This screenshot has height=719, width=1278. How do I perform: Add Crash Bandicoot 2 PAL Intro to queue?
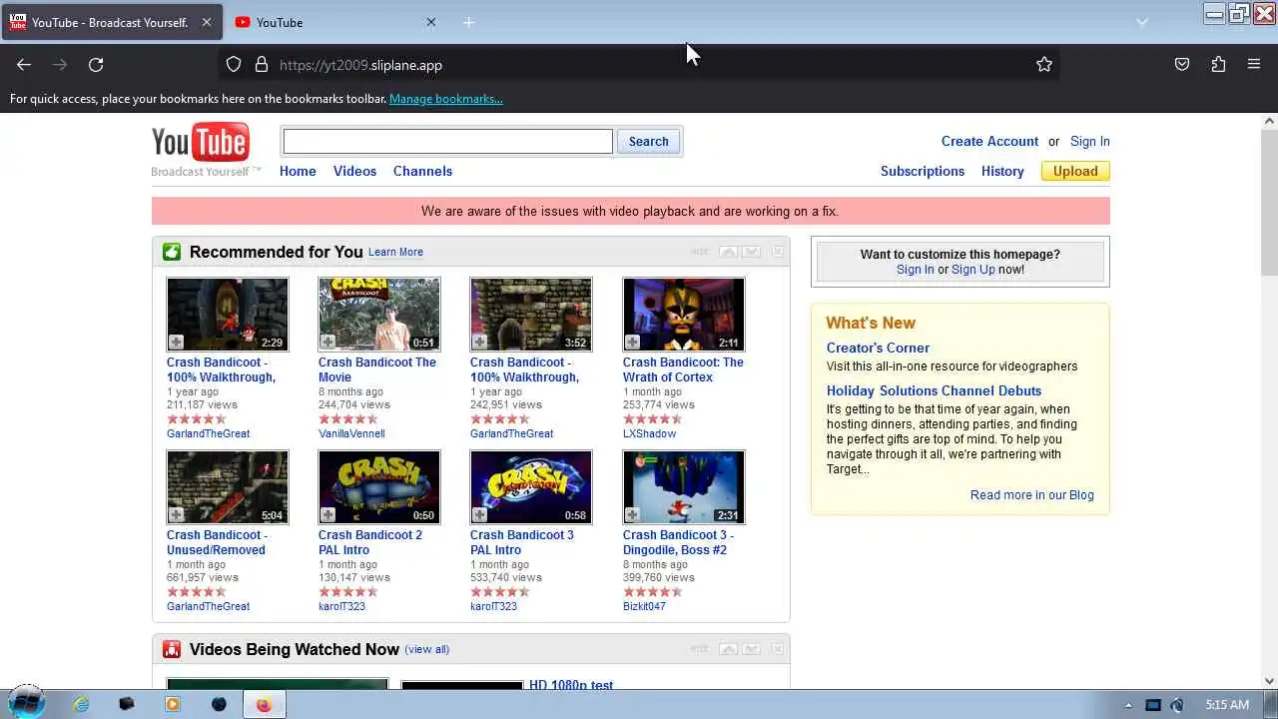[327, 515]
